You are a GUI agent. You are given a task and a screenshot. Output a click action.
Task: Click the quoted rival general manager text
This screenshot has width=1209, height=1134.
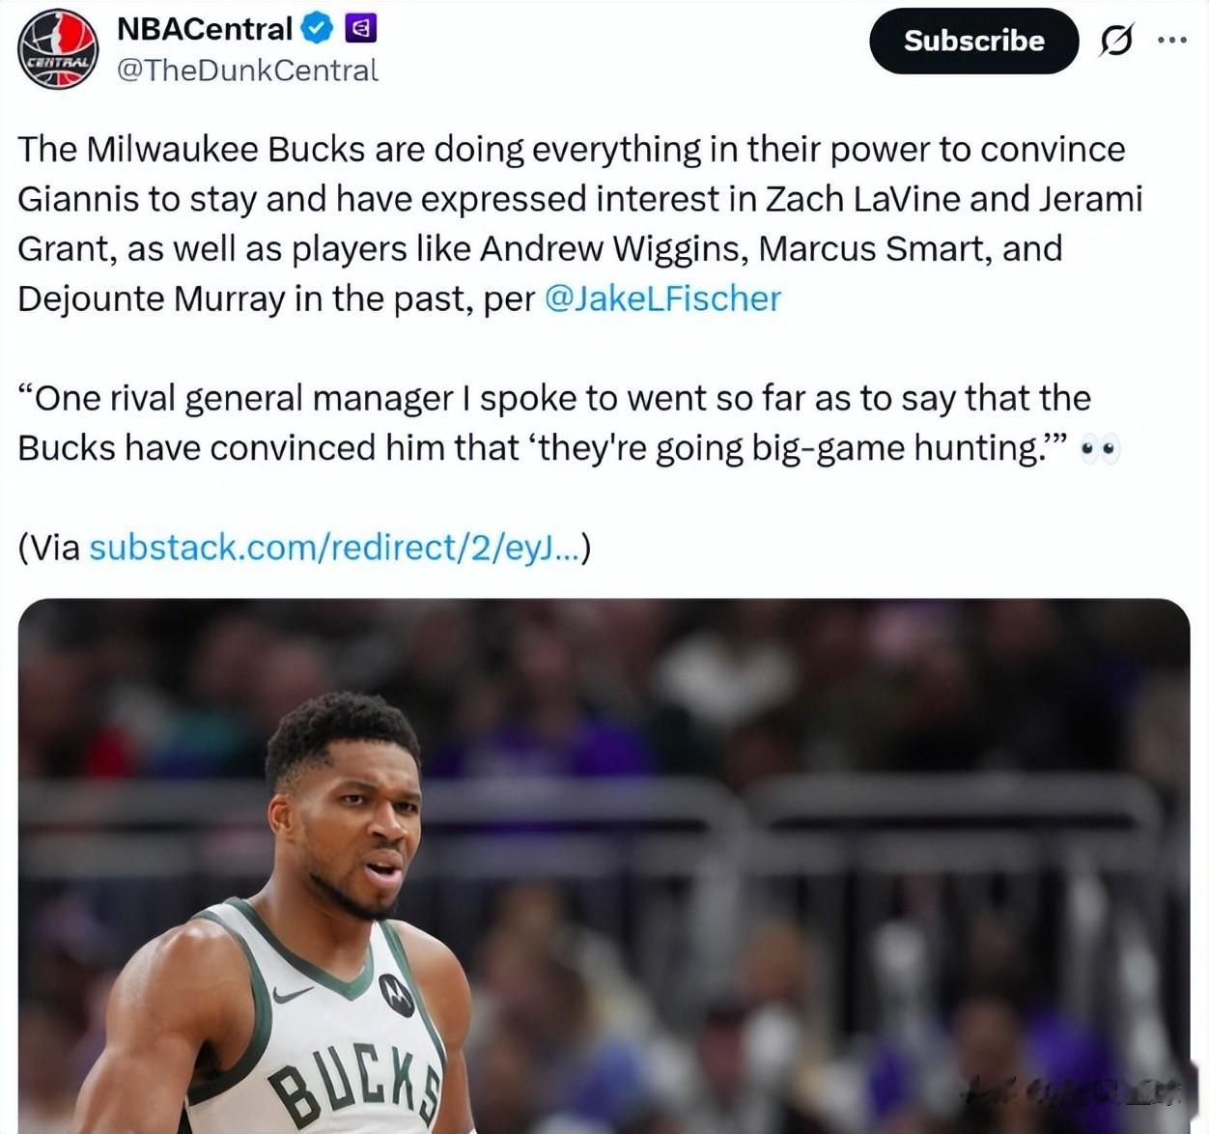[553, 423]
